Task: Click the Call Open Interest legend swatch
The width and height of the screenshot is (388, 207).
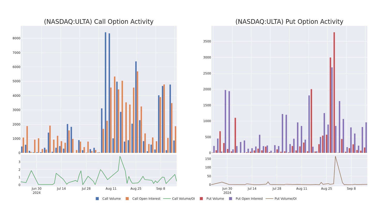Action: pos(127,199)
